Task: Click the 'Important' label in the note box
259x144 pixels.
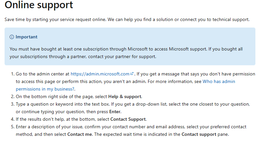Action: (26, 37)
